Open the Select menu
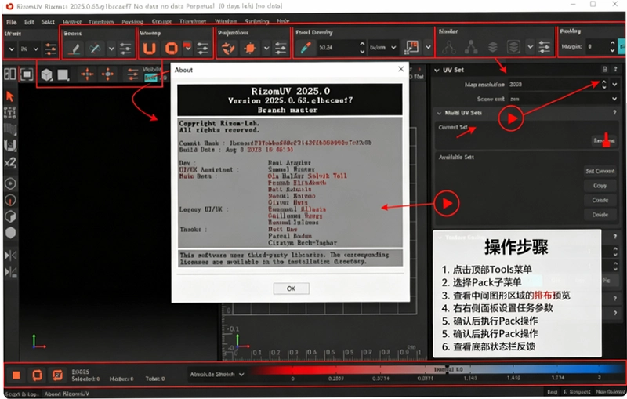The height and width of the screenshot is (399, 627). (x=48, y=22)
